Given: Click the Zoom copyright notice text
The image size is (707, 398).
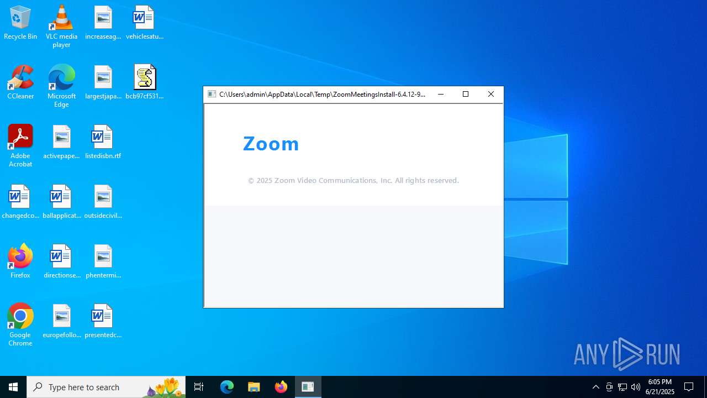Looking at the screenshot, I should (x=353, y=181).
